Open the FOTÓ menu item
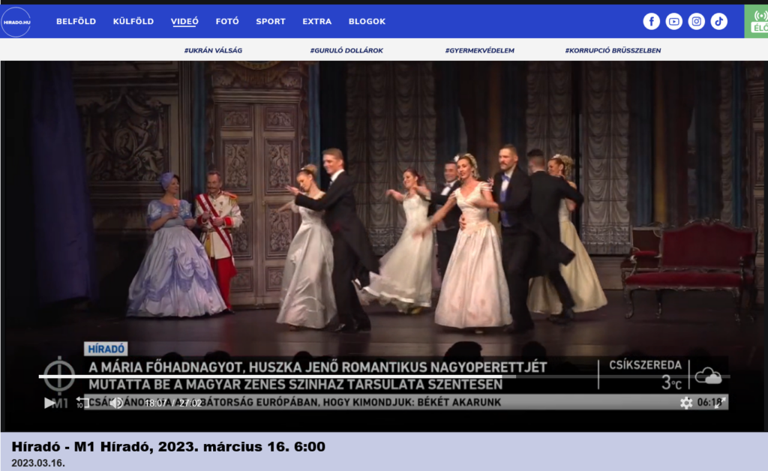768x471 pixels. coord(227,22)
